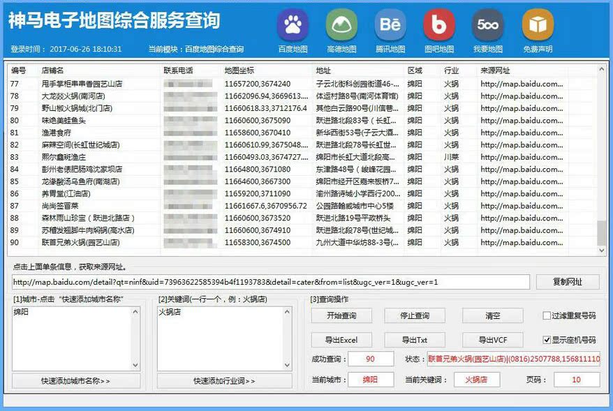Image resolution: width=613 pixels, height=411 pixels.
Task: Click the source URL text field
Action: click(x=270, y=282)
